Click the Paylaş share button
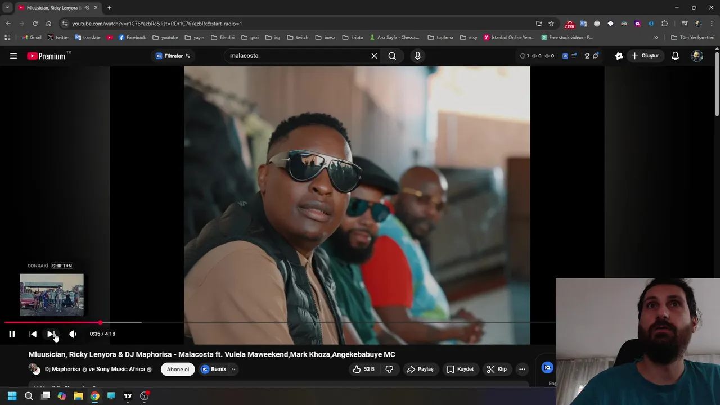 tap(420, 370)
